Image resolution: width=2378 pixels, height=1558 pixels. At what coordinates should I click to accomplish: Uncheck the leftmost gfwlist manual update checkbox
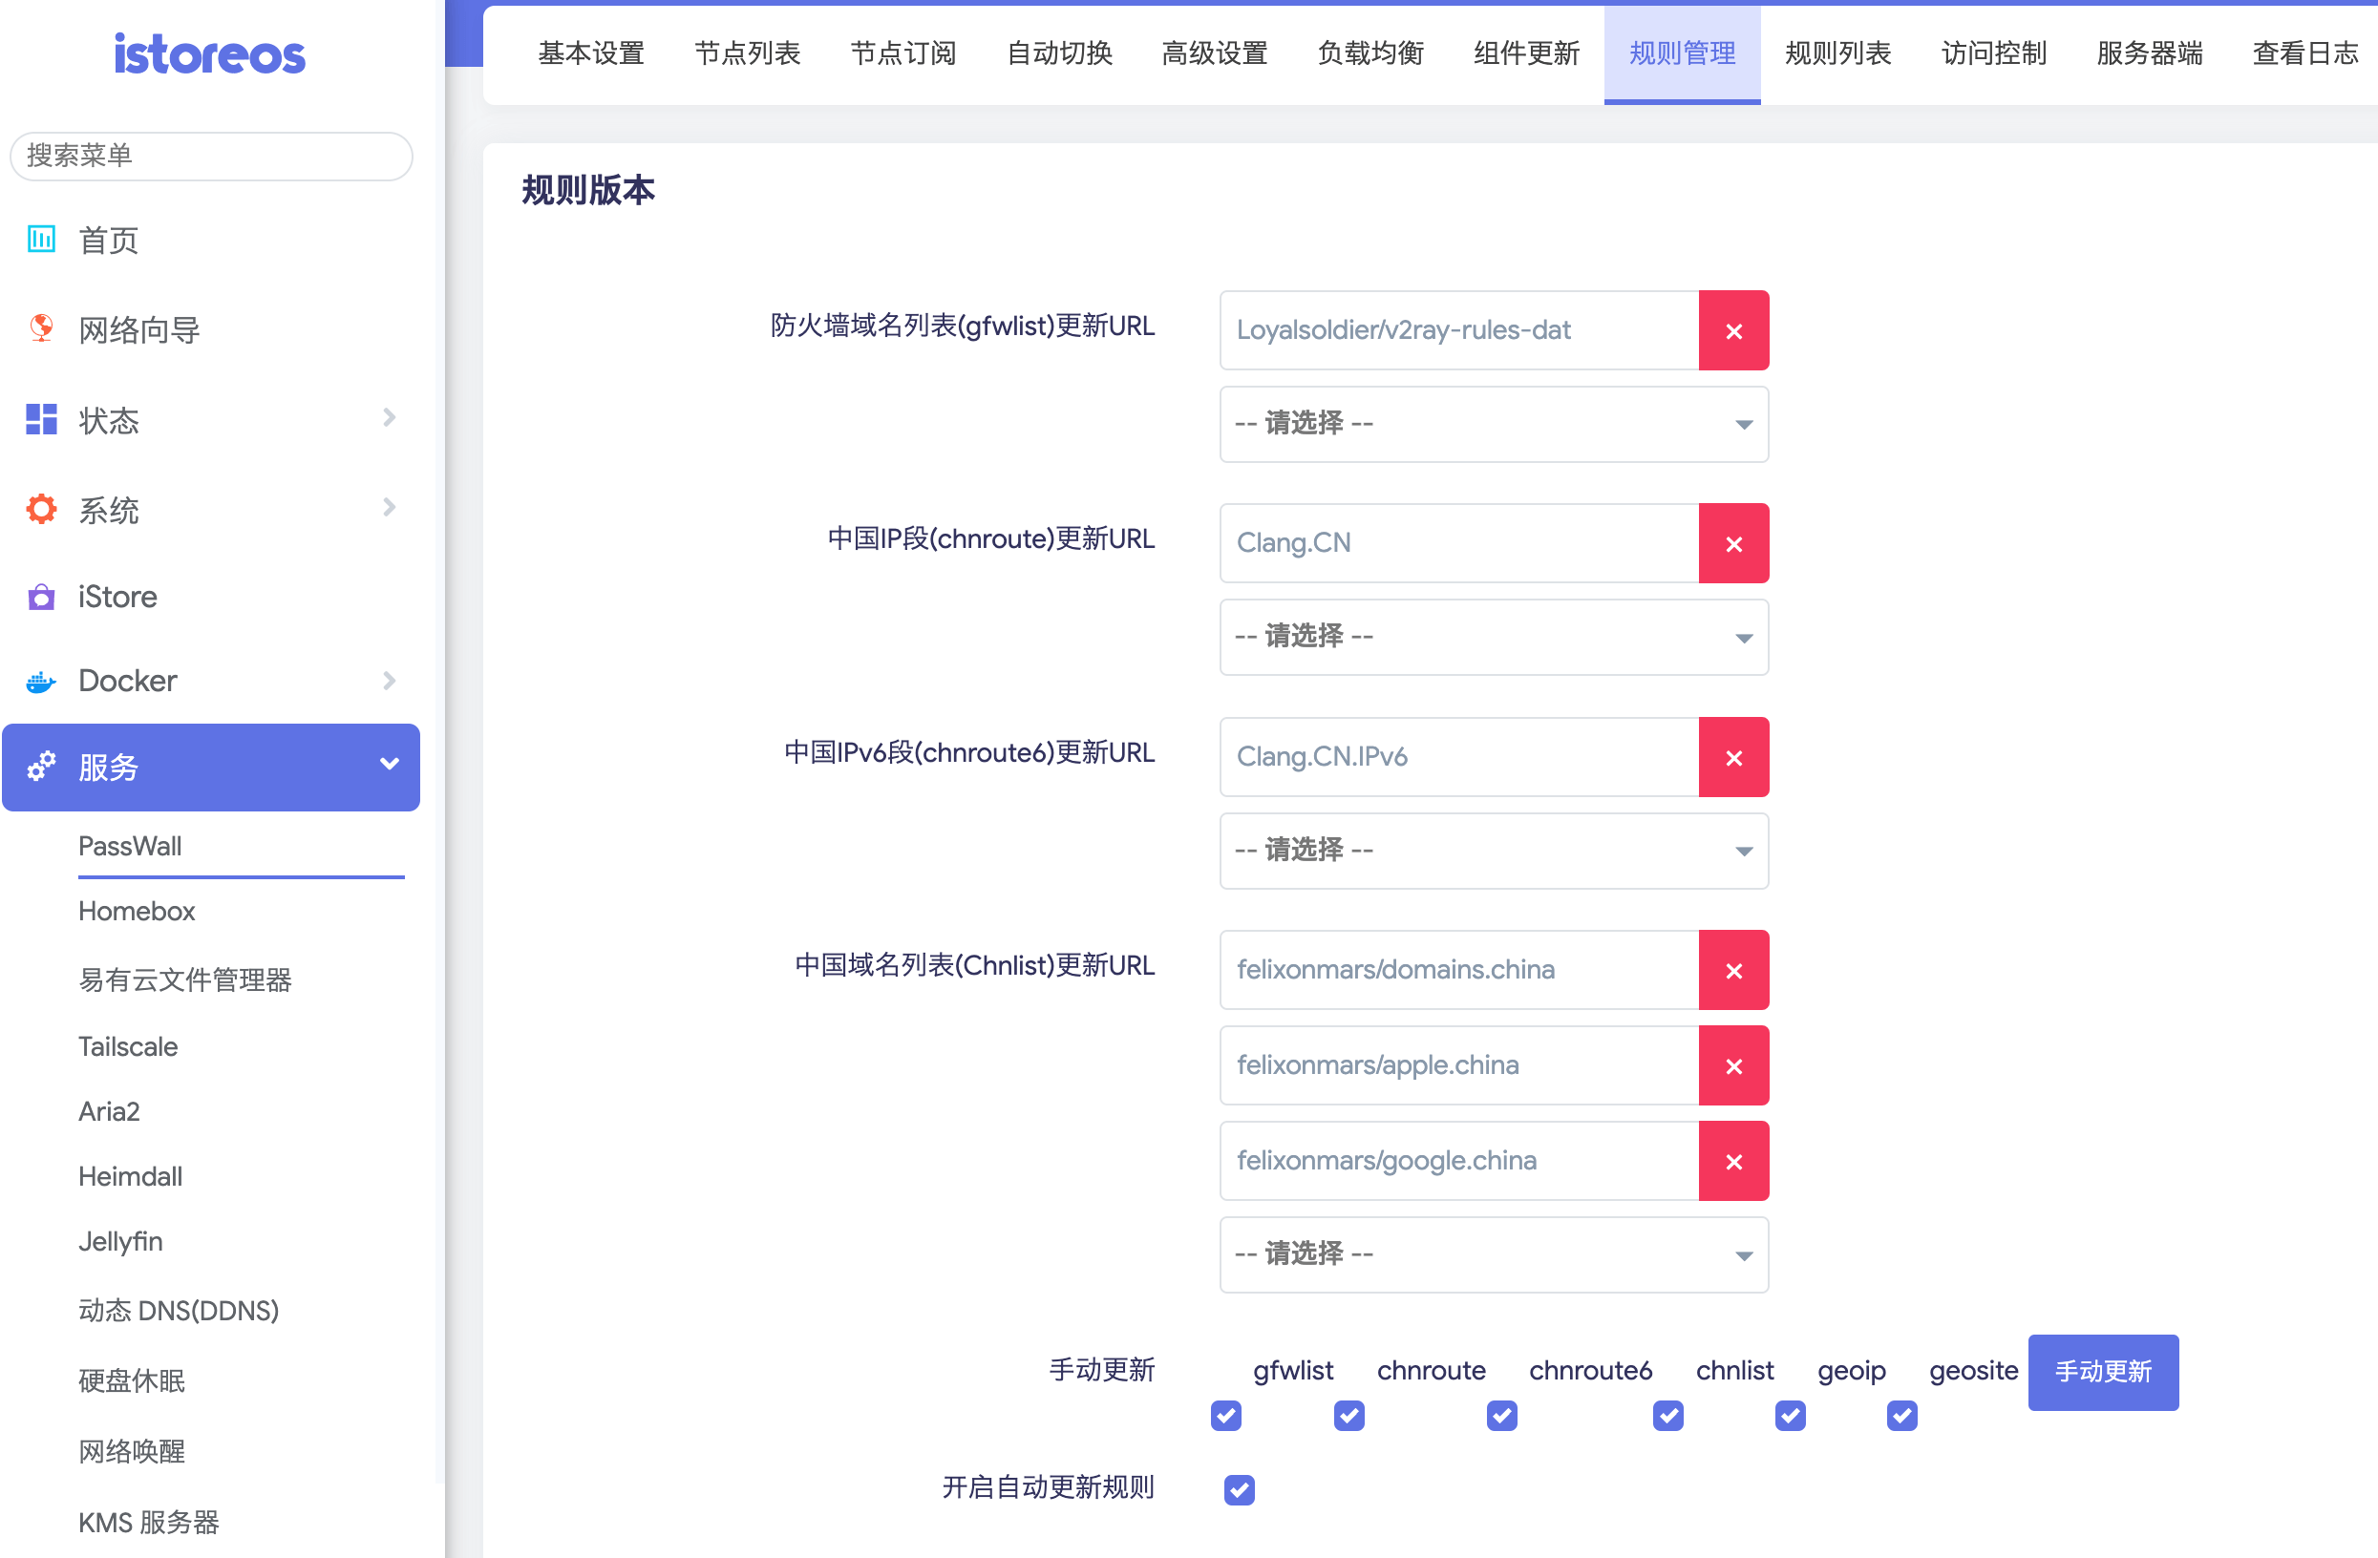[x=1225, y=1415]
